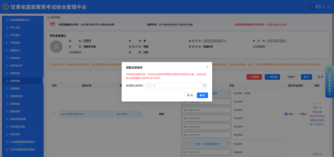This screenshot has height=157, width=334.
Task: Click move-up arrow on A5-智能建造技术 tag
Action: click(x=184, y=144)
